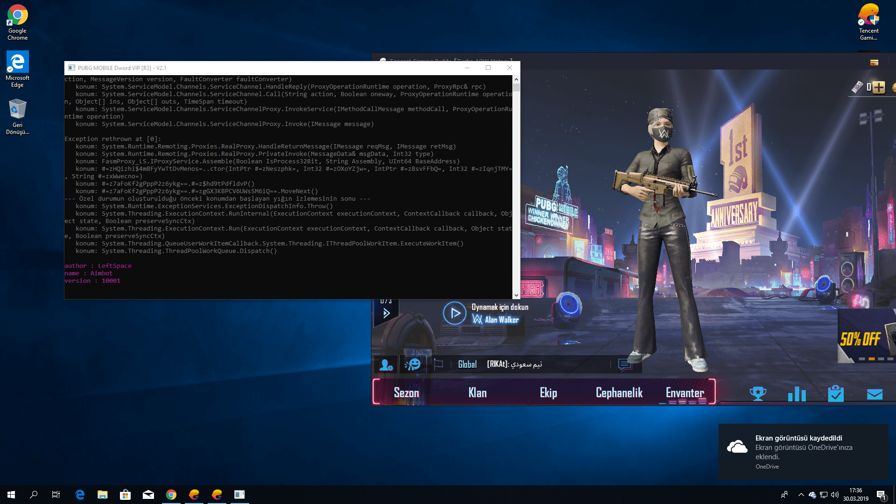The image size is (896, 504).
Task: Open network status tray icon
Action: 824,495
